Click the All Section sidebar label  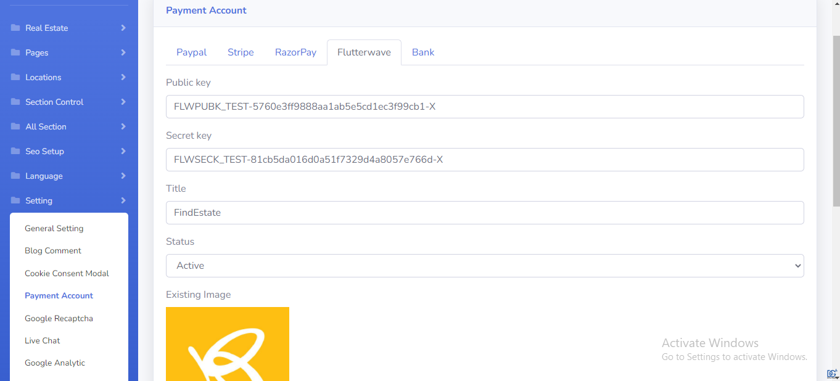tap(46, 126)
